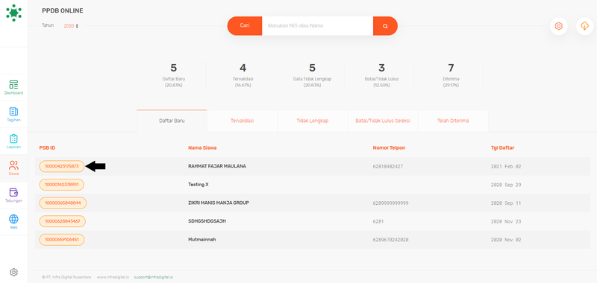Select name ZIKRI MANIS MANJA GROUP
The image size is (597, 283).
point(219,203)
